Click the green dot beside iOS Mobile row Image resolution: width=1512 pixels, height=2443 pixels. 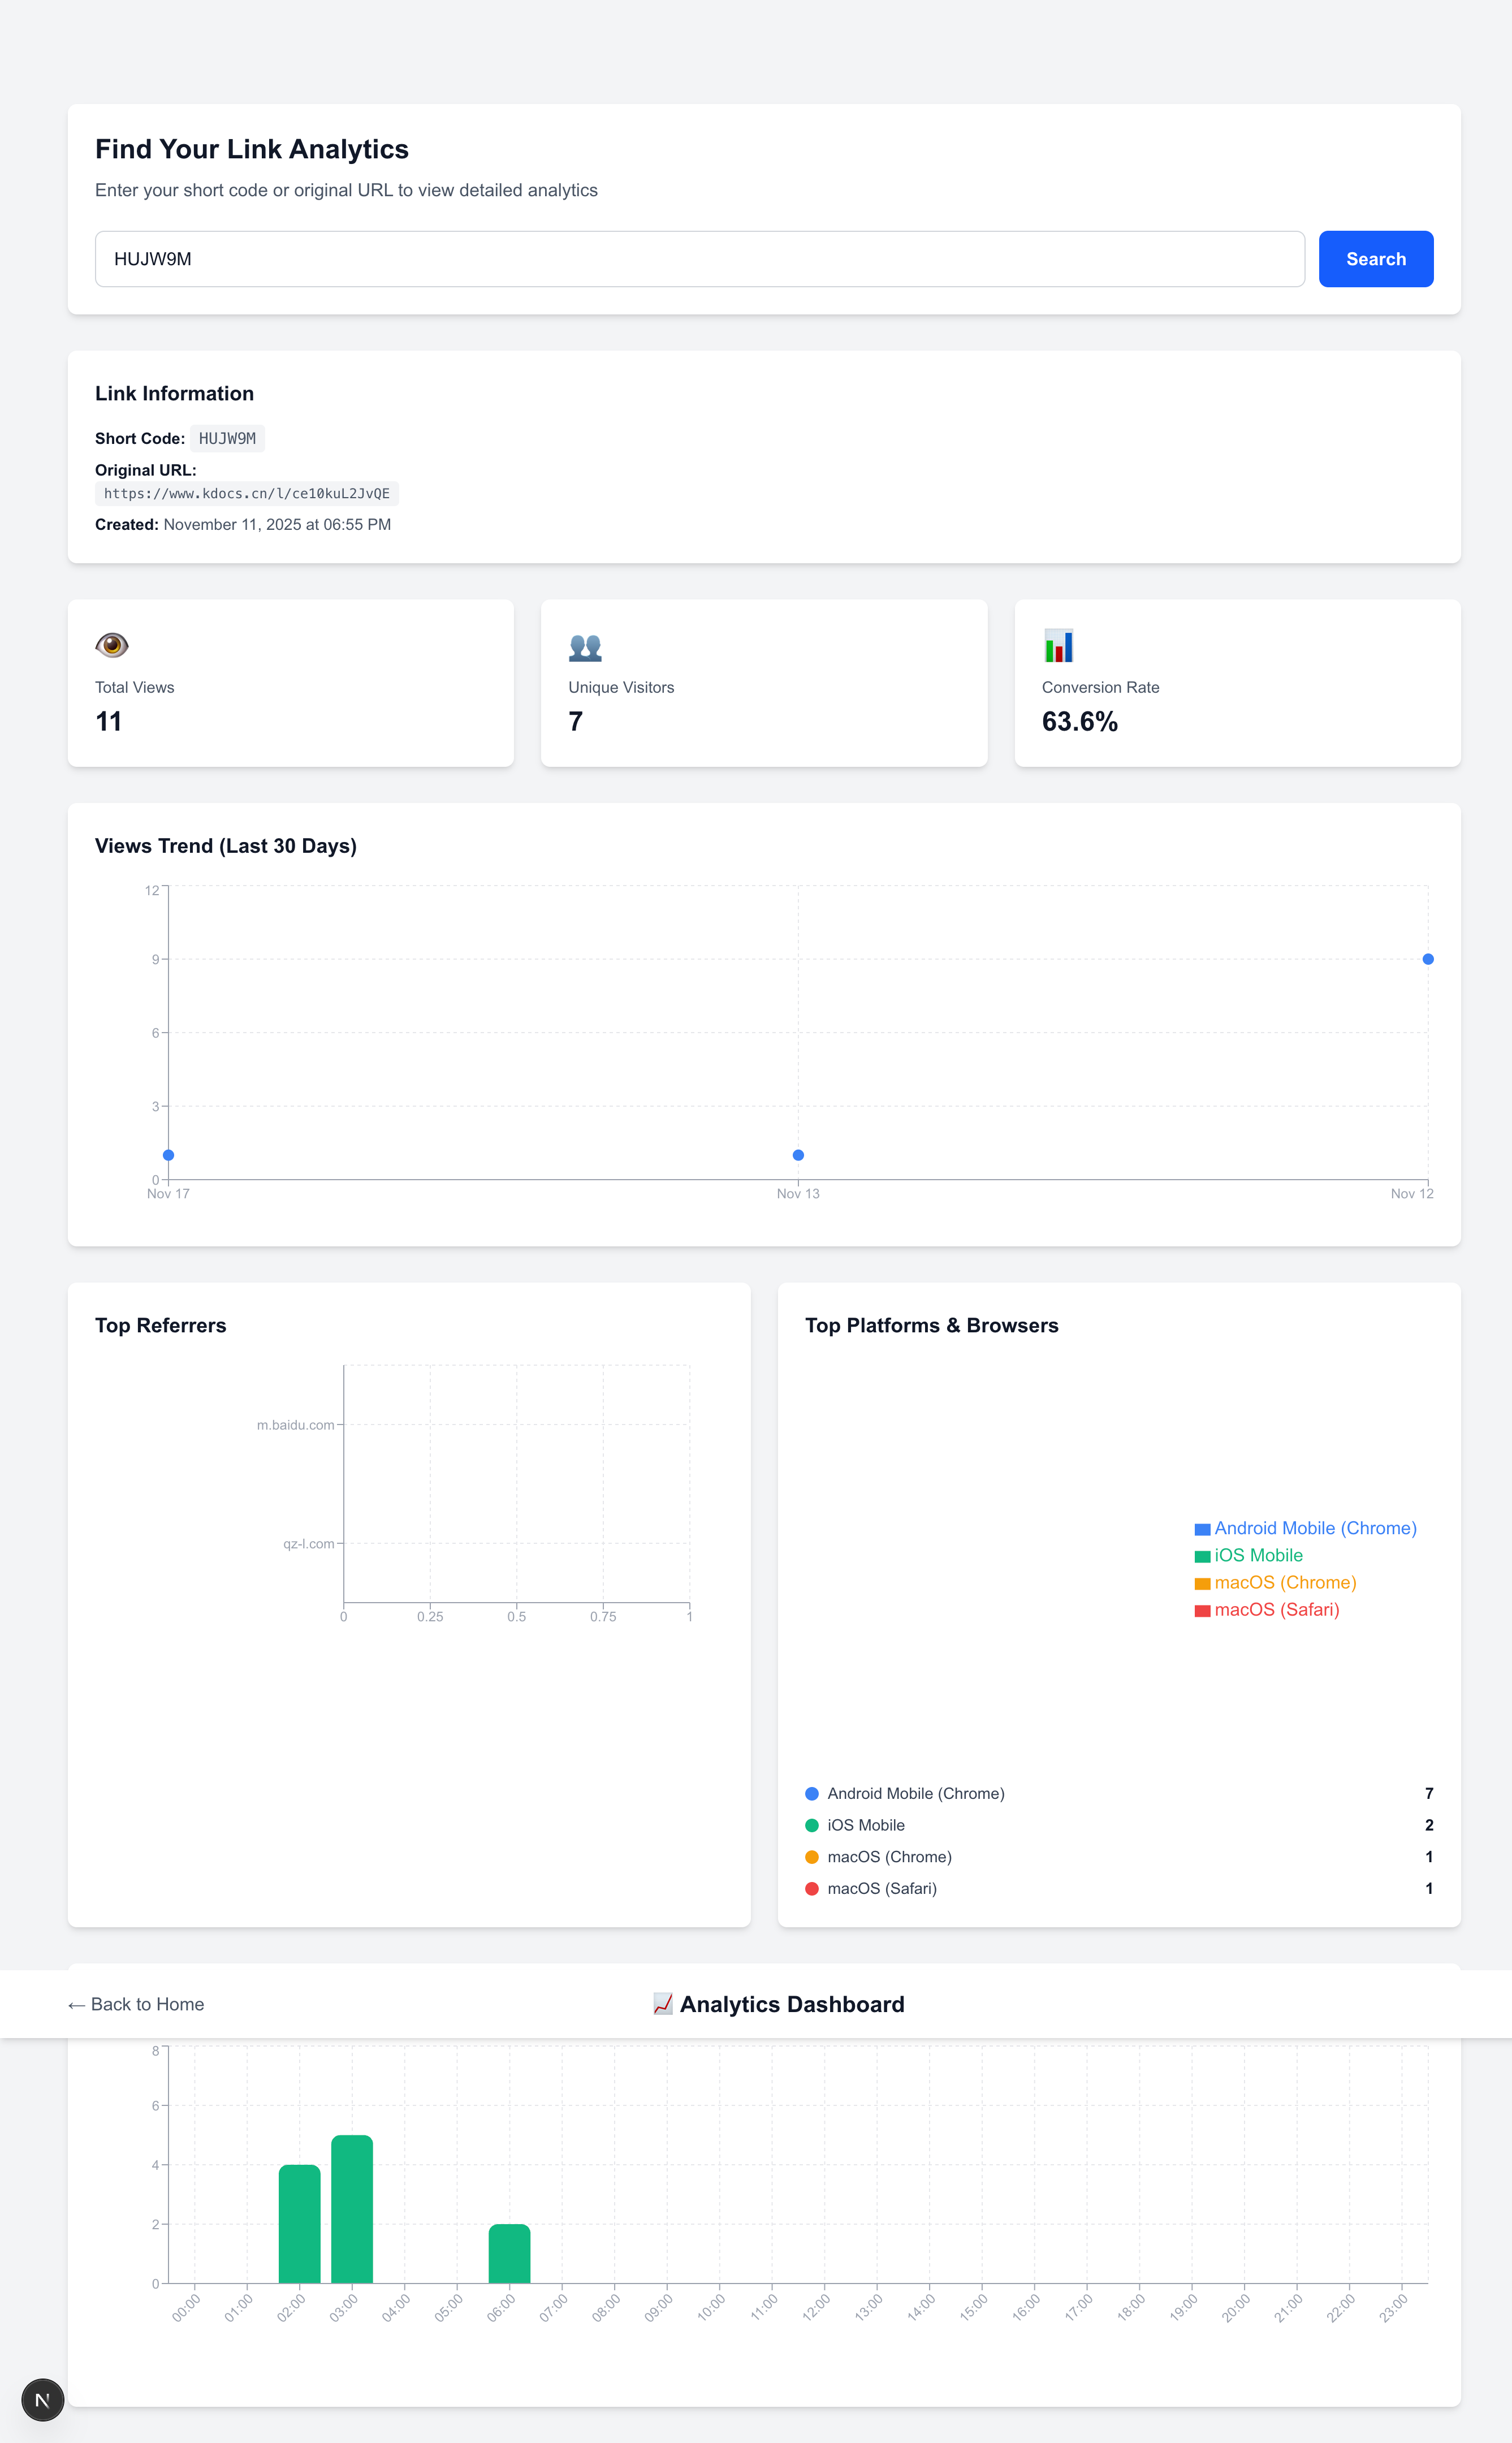pyautogui.click(x=811, y=1824)
